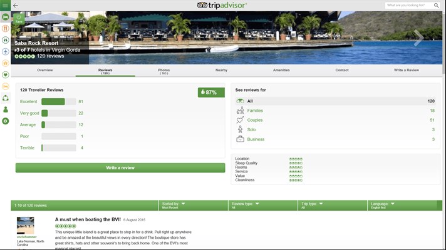This screenshot has width=446, height=250.
Task: Click the '120 reviews' text in header
Action: [50, 56]
